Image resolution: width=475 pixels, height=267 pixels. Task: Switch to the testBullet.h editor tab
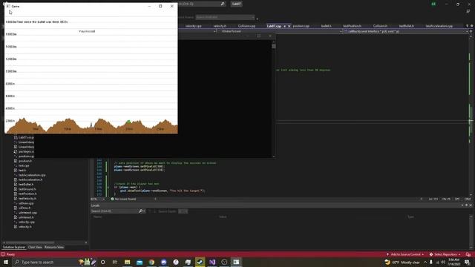[x=406, y=26]
